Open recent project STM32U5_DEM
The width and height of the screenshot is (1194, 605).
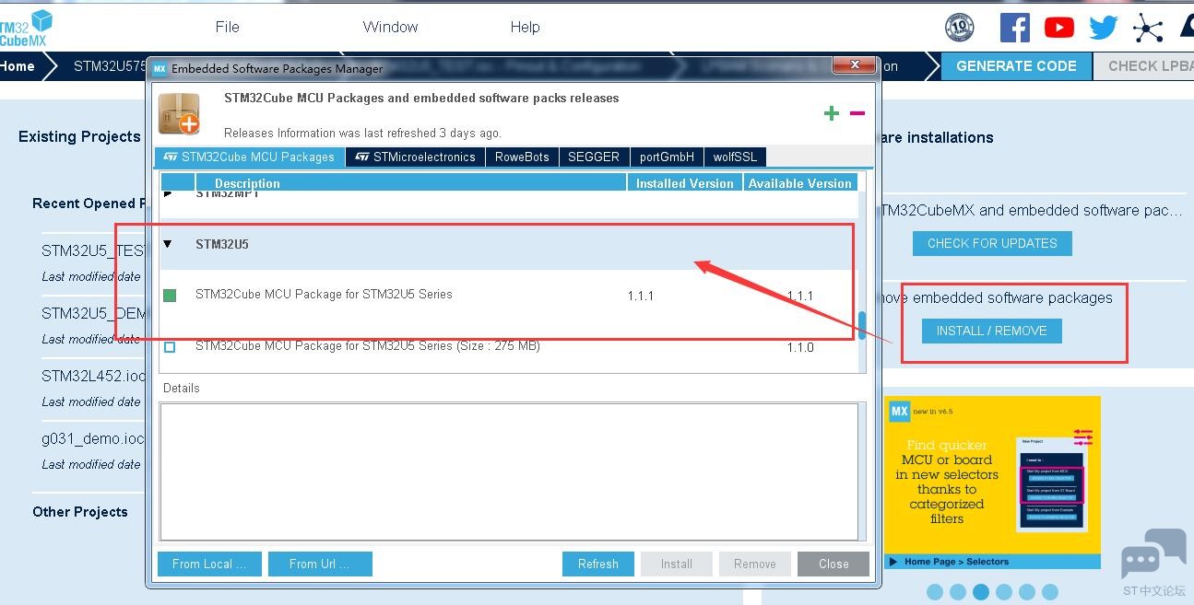[x=93, y=313]
